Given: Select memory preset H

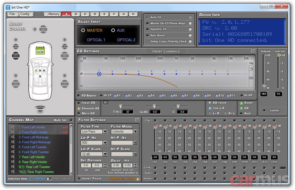Looking at the screenshot, I should click(x=133, y=14).
